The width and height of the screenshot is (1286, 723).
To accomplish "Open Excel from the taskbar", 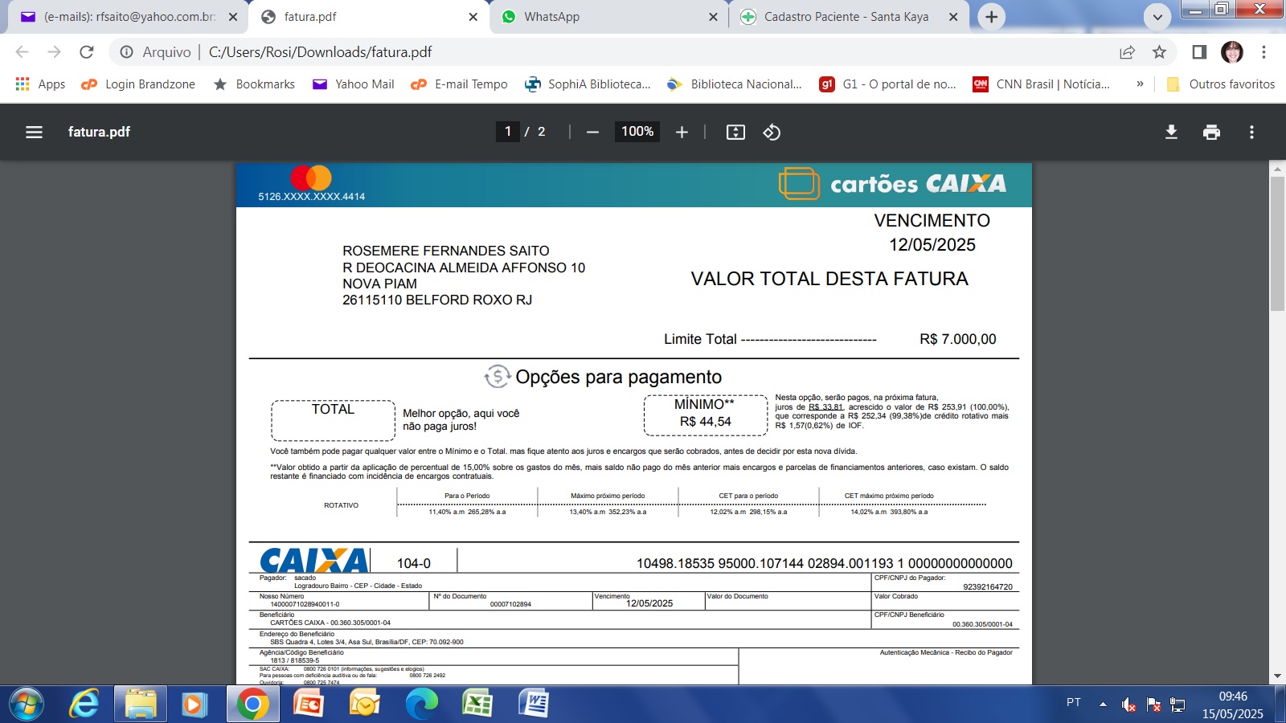I will pyautogui.click(x=477, y=705).
